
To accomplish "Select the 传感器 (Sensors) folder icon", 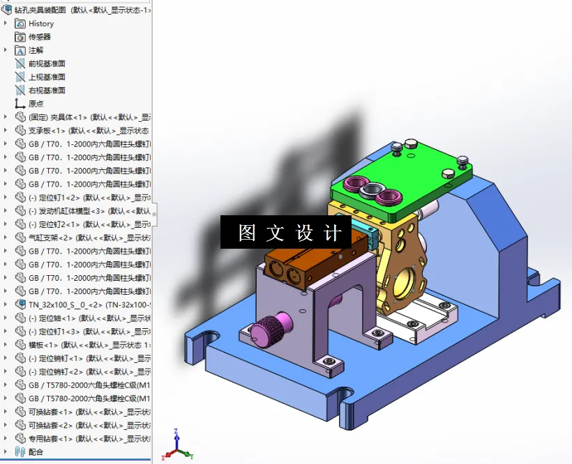I will [x=20, y=36].
